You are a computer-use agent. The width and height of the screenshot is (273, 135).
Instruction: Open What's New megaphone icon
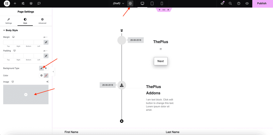point(222,3)
